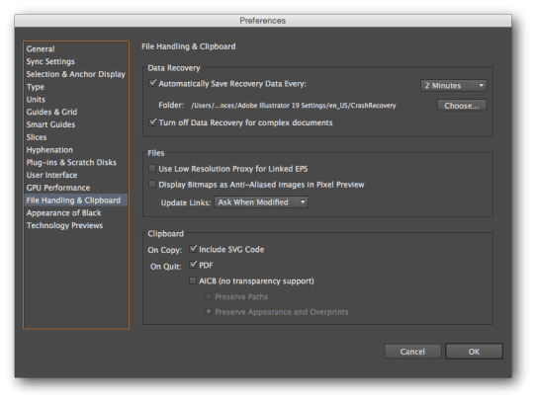Select Preserve Appearance and Overprints radio

point(209,312)
